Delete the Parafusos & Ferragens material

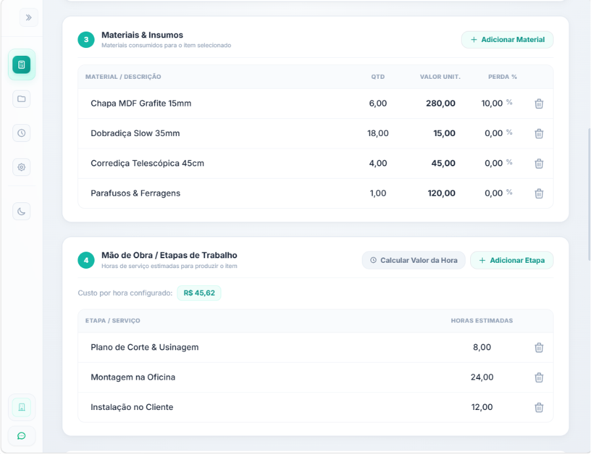tap(539, 193)
